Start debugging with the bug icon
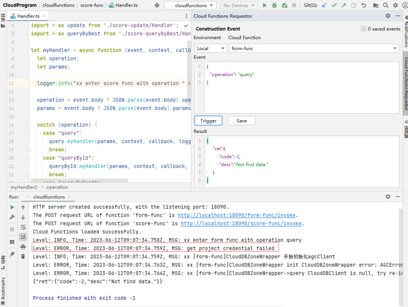The image size is (408, 307). (274, 5)
